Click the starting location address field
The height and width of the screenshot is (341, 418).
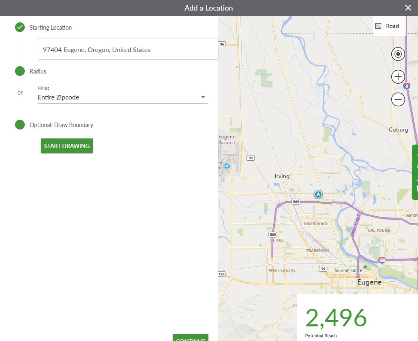pos(128,50)
